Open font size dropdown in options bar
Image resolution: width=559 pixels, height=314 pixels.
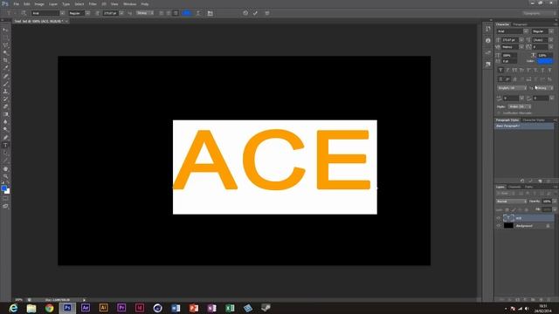[x=121, y=13]
